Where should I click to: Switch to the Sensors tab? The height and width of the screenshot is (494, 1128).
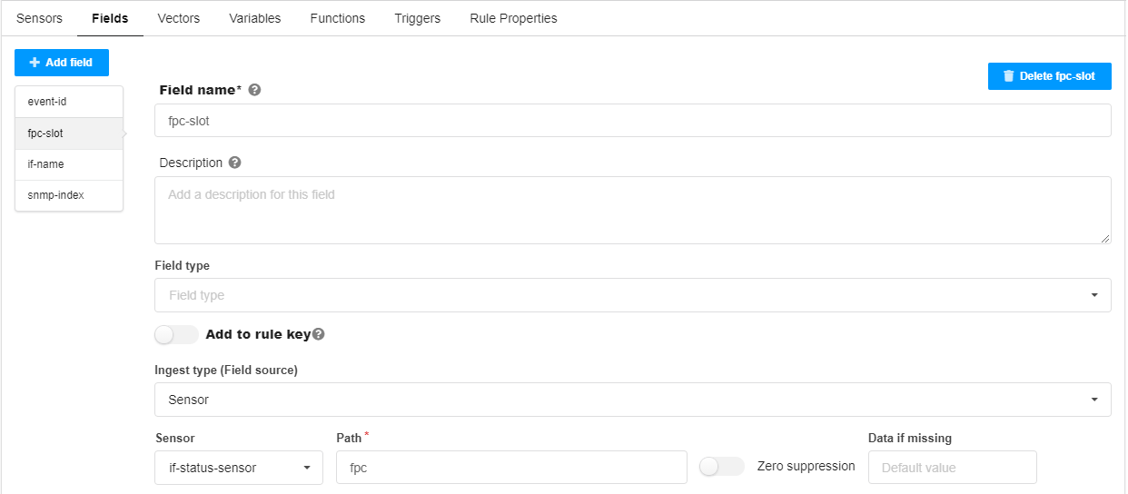click(39, 18)
